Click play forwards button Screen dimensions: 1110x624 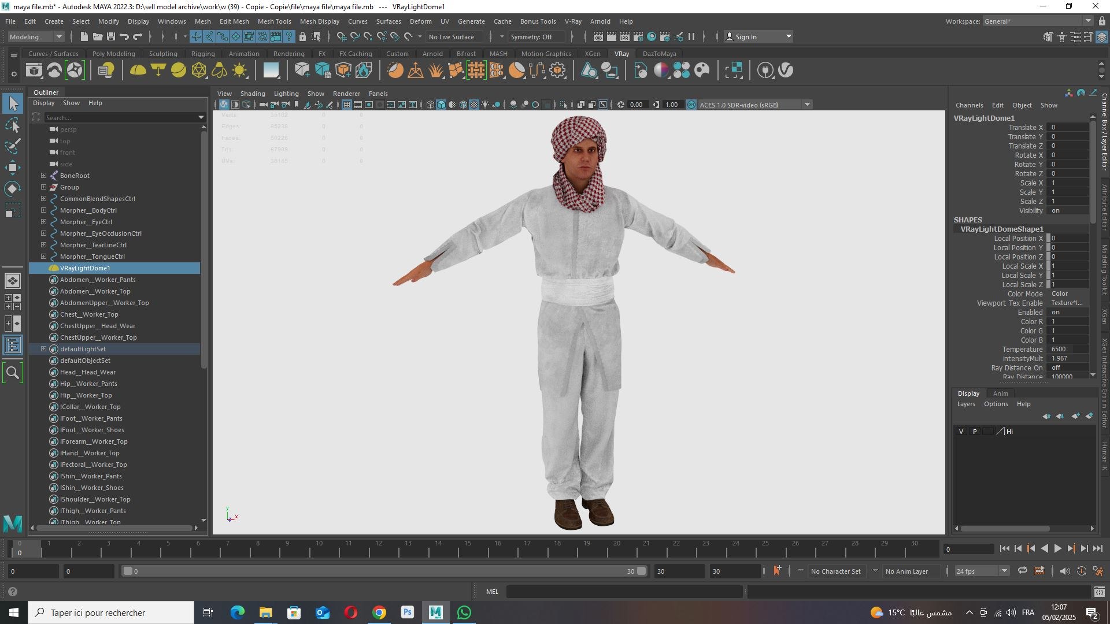pos(1057,549)
